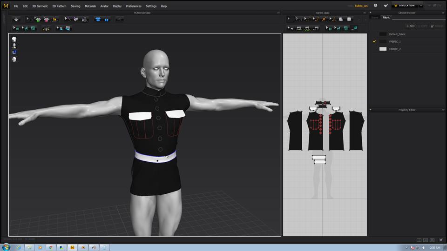Open the dropdown arrow next to SIMULATION
The height and width of the screenshot is (251, 447).
click(x=421, y=6)
